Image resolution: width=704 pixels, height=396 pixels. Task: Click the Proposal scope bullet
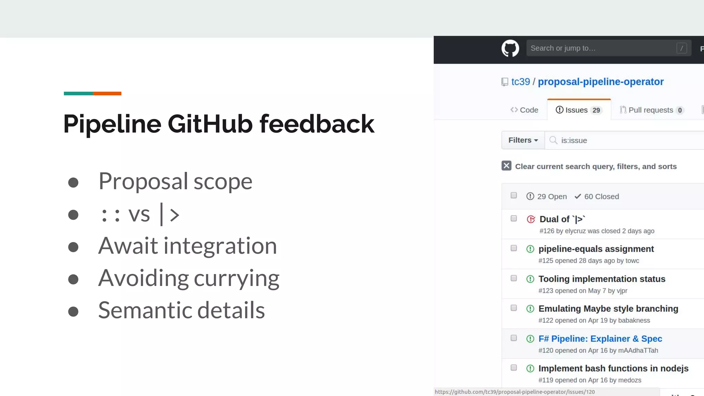click(x=175, y=181)
